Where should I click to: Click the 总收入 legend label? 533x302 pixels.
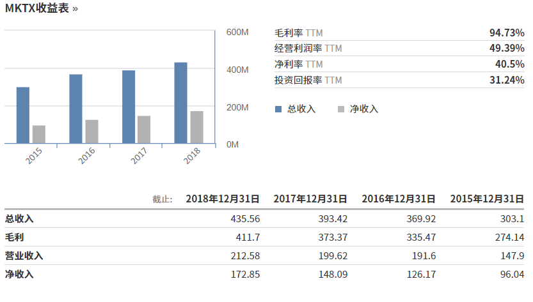pos(301,109)
